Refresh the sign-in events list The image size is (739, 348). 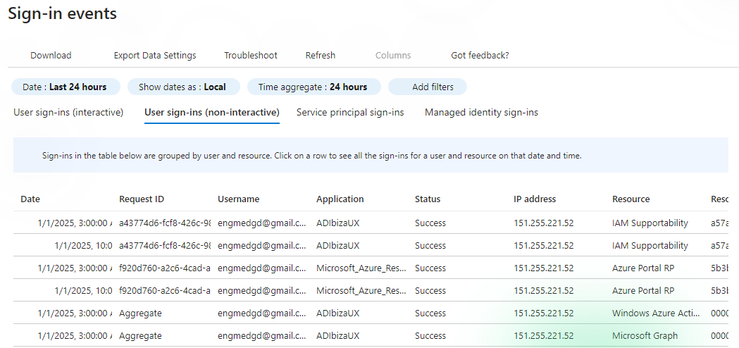click(321, 55)
